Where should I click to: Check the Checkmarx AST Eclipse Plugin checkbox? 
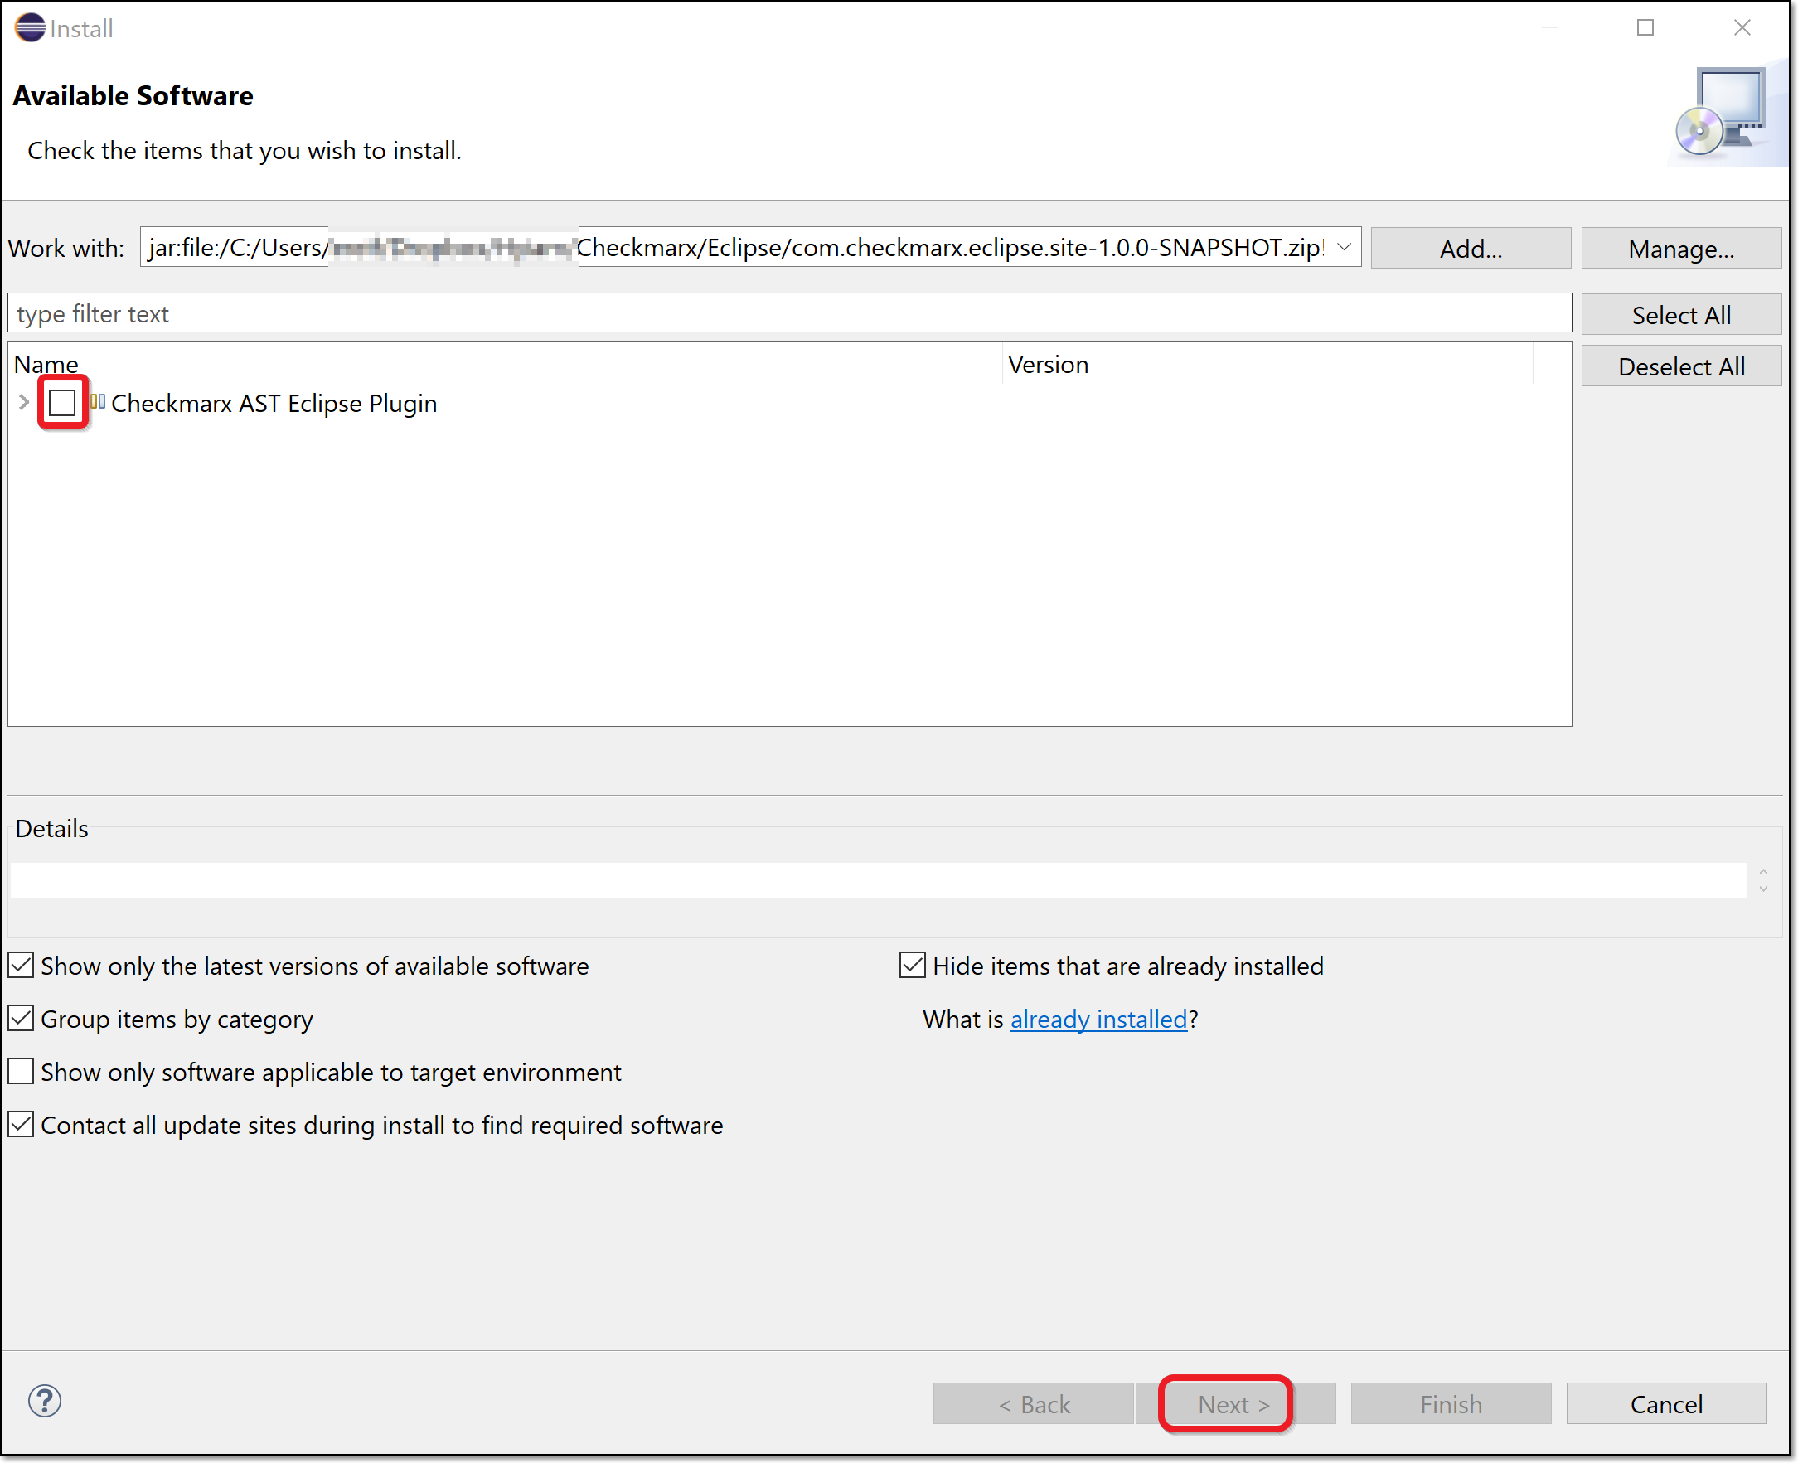pos(62,403)
